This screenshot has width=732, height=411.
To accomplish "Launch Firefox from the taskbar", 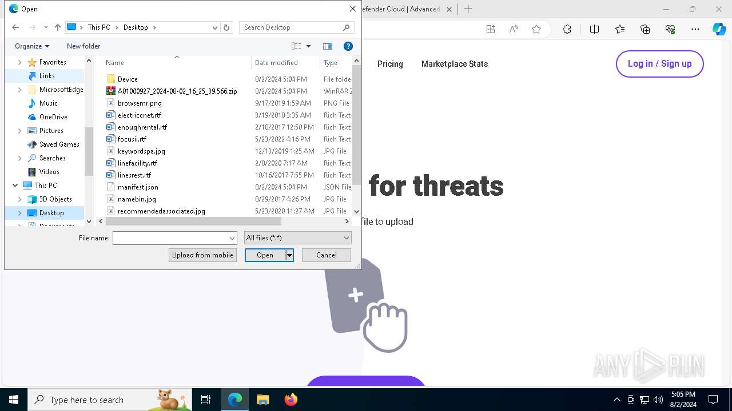I will (291, 400).
